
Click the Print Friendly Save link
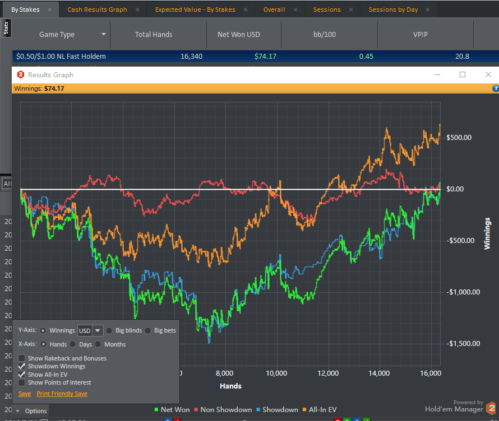pyautogui.click(x=62, y=394)
